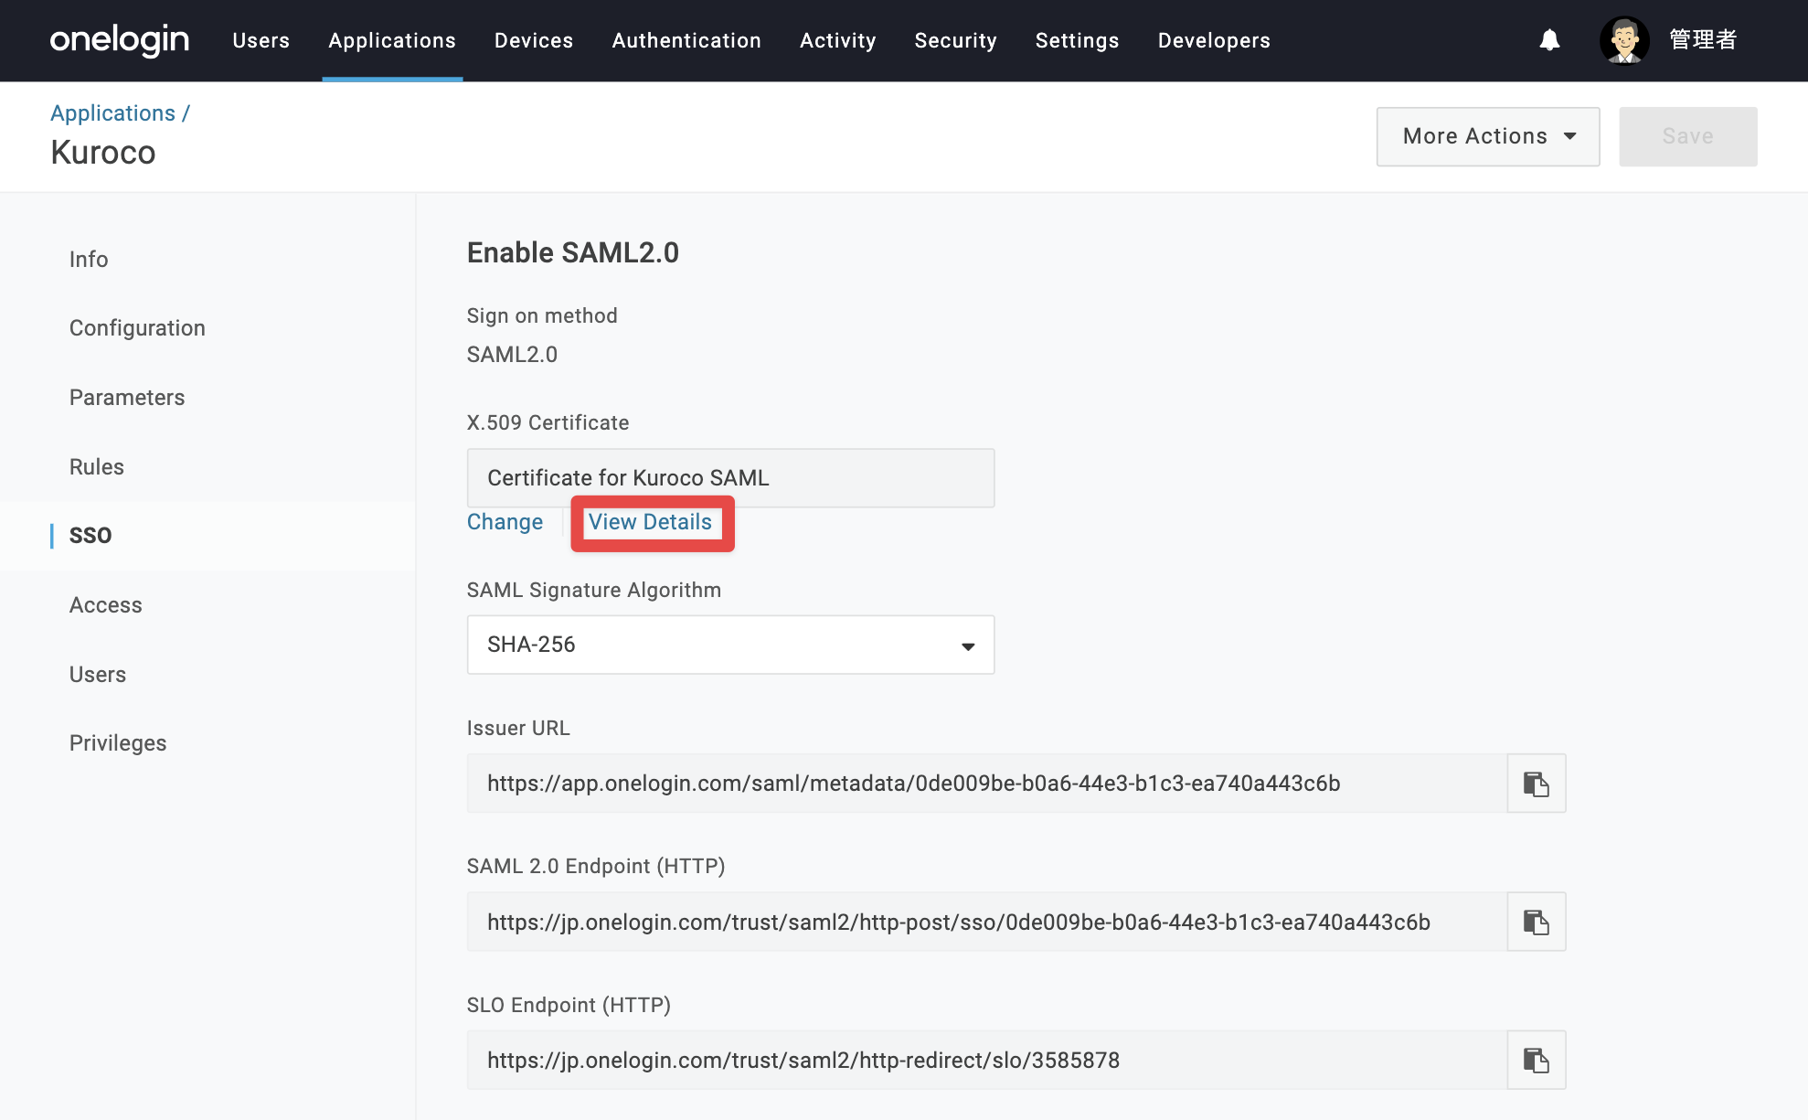
Task: Copy the Issuer URL to clipboard
Action: point(1537,784)
